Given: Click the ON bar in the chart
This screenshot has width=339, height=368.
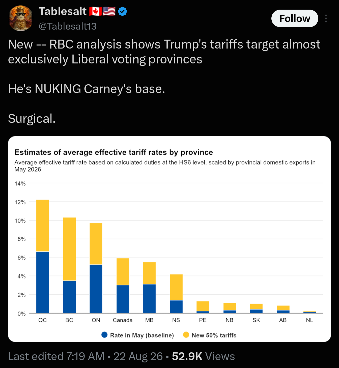Looking at the screenshot, I should (x=96, y=268).
